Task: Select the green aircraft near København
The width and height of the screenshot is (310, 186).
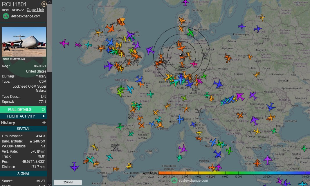Action: click(x=190, y=32)
